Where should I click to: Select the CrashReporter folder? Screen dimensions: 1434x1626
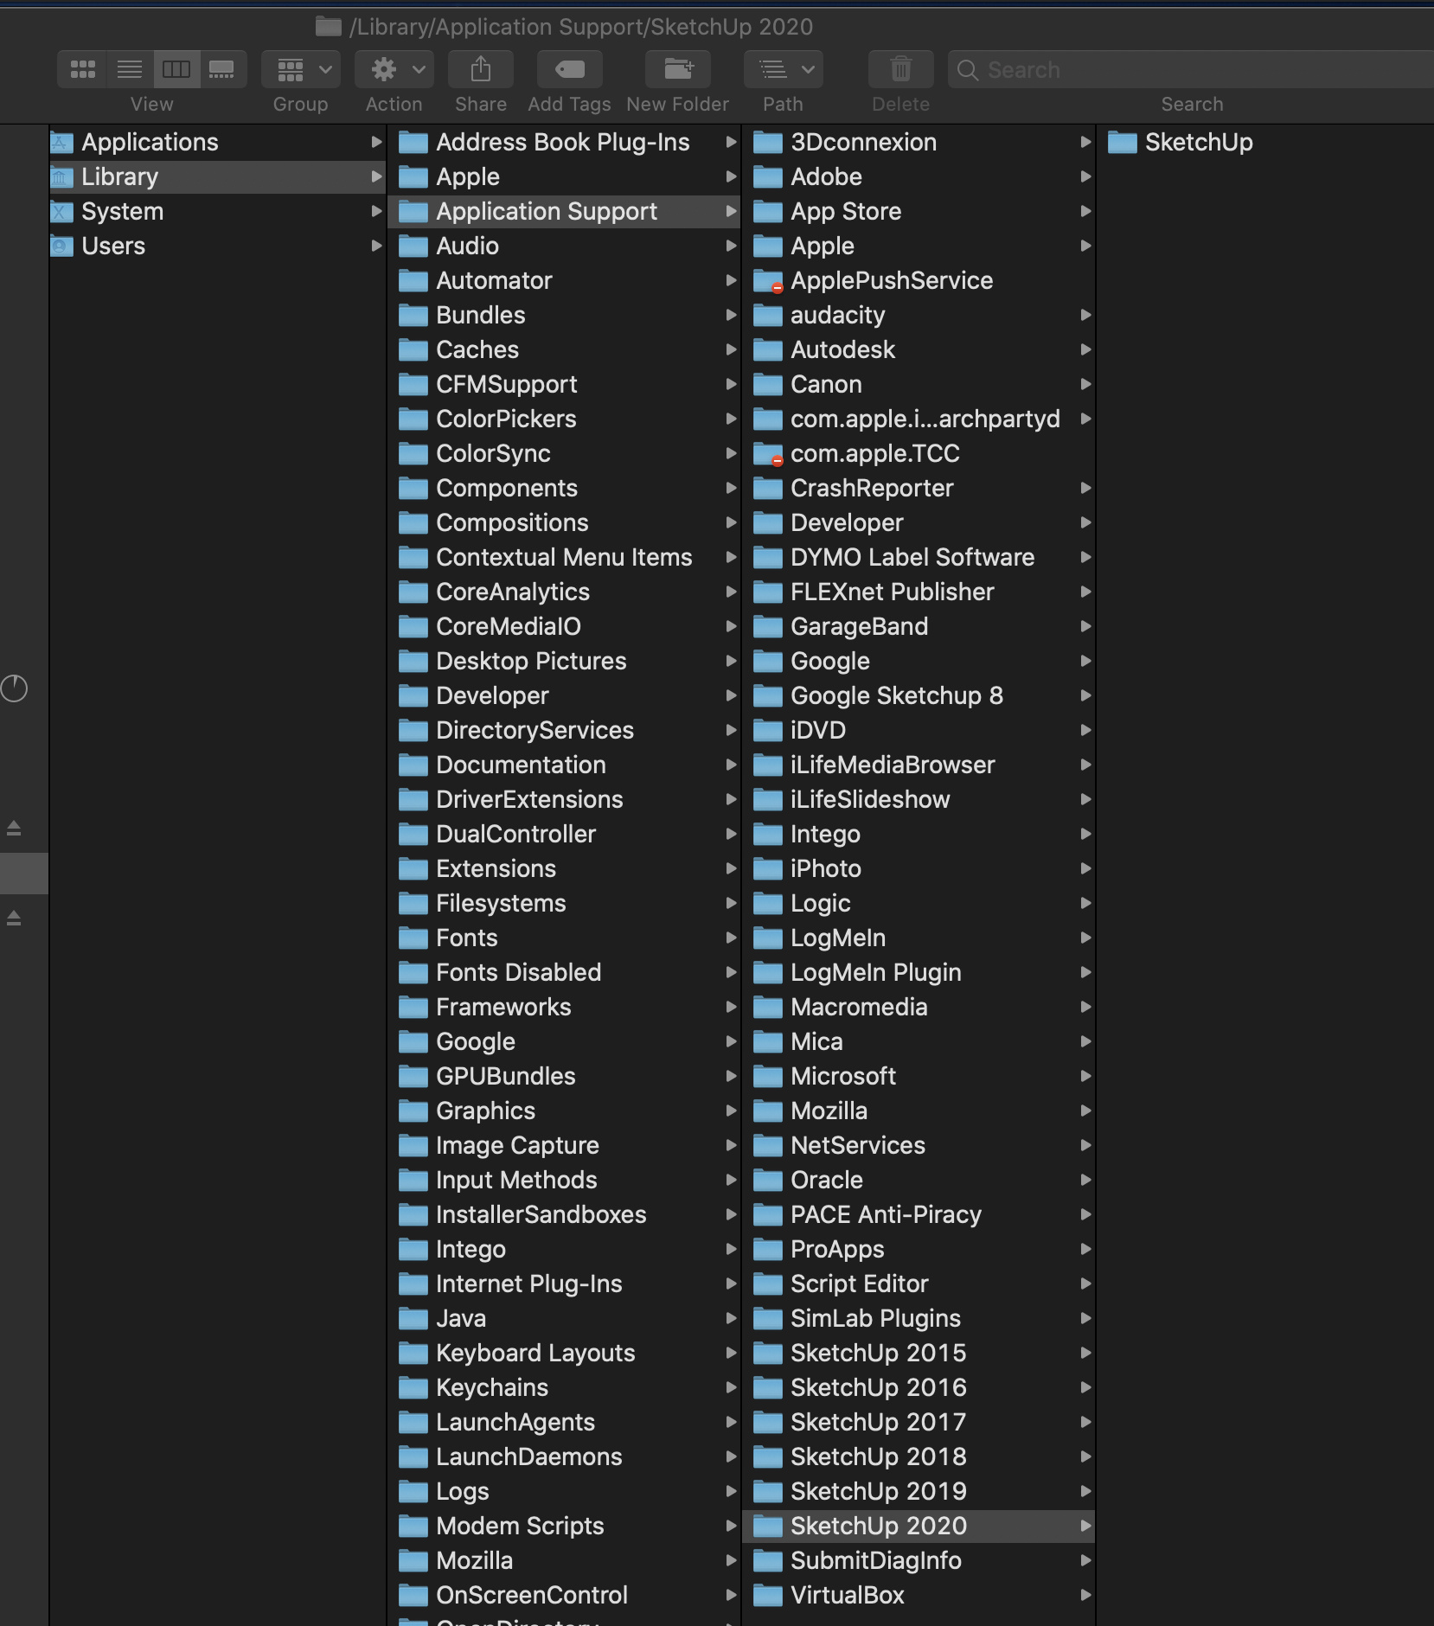click(919, 488)
